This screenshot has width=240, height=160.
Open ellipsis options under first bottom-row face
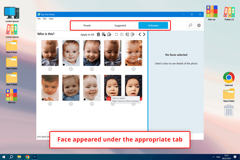tap(50, 104)
